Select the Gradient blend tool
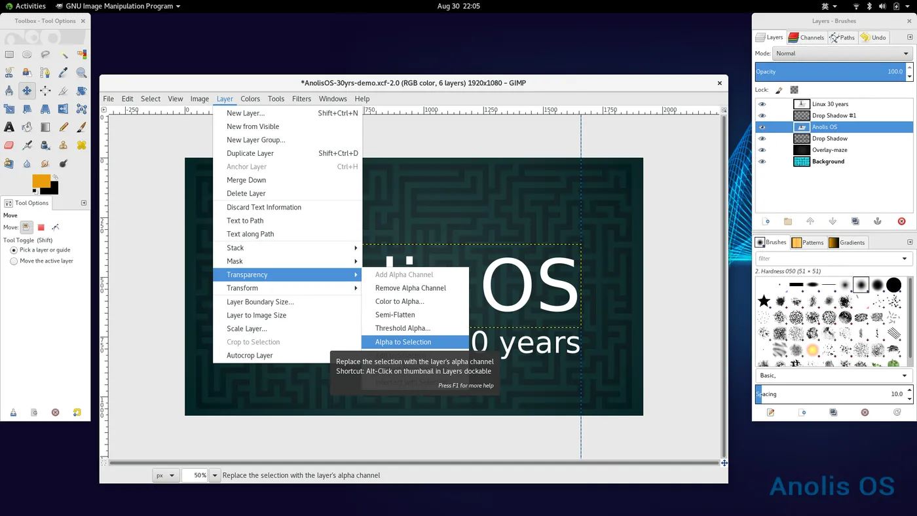 45,127
